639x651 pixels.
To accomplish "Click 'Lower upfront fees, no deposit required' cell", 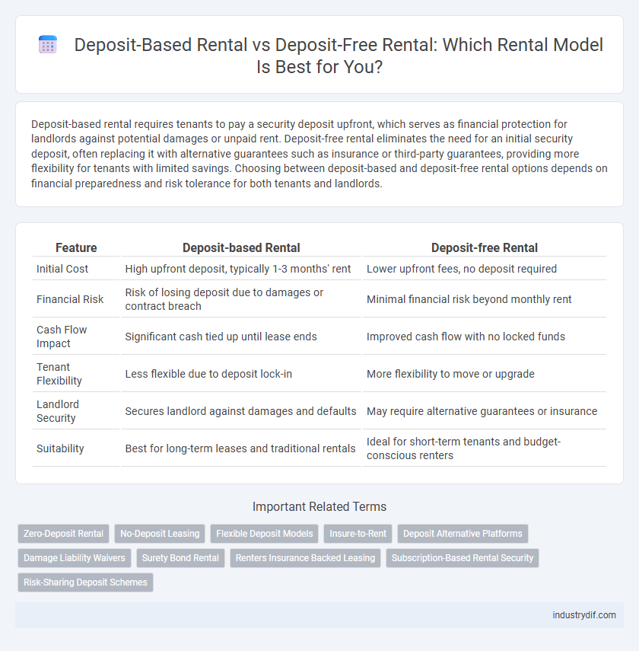I will (485, 269).
